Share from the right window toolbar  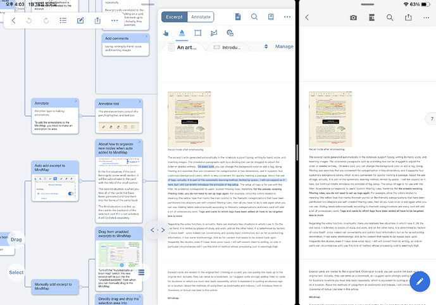(x=408, y=17)
